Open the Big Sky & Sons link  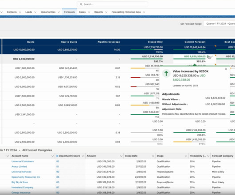tap(20, 182)
